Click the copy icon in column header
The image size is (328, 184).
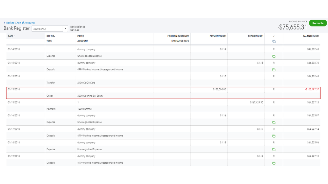[x=273, y=41]
